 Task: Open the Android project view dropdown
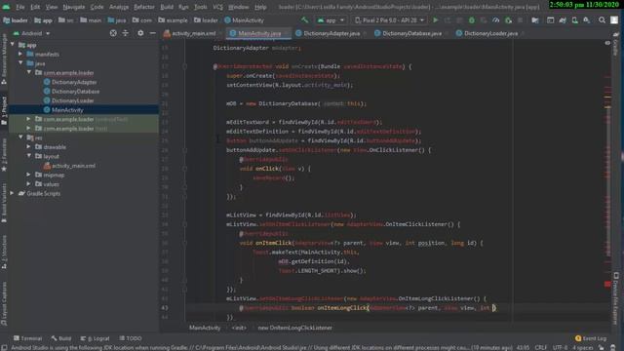[31, 33]
